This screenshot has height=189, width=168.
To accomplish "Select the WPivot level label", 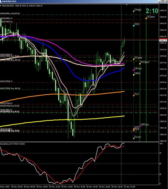I will click(144, 125).
